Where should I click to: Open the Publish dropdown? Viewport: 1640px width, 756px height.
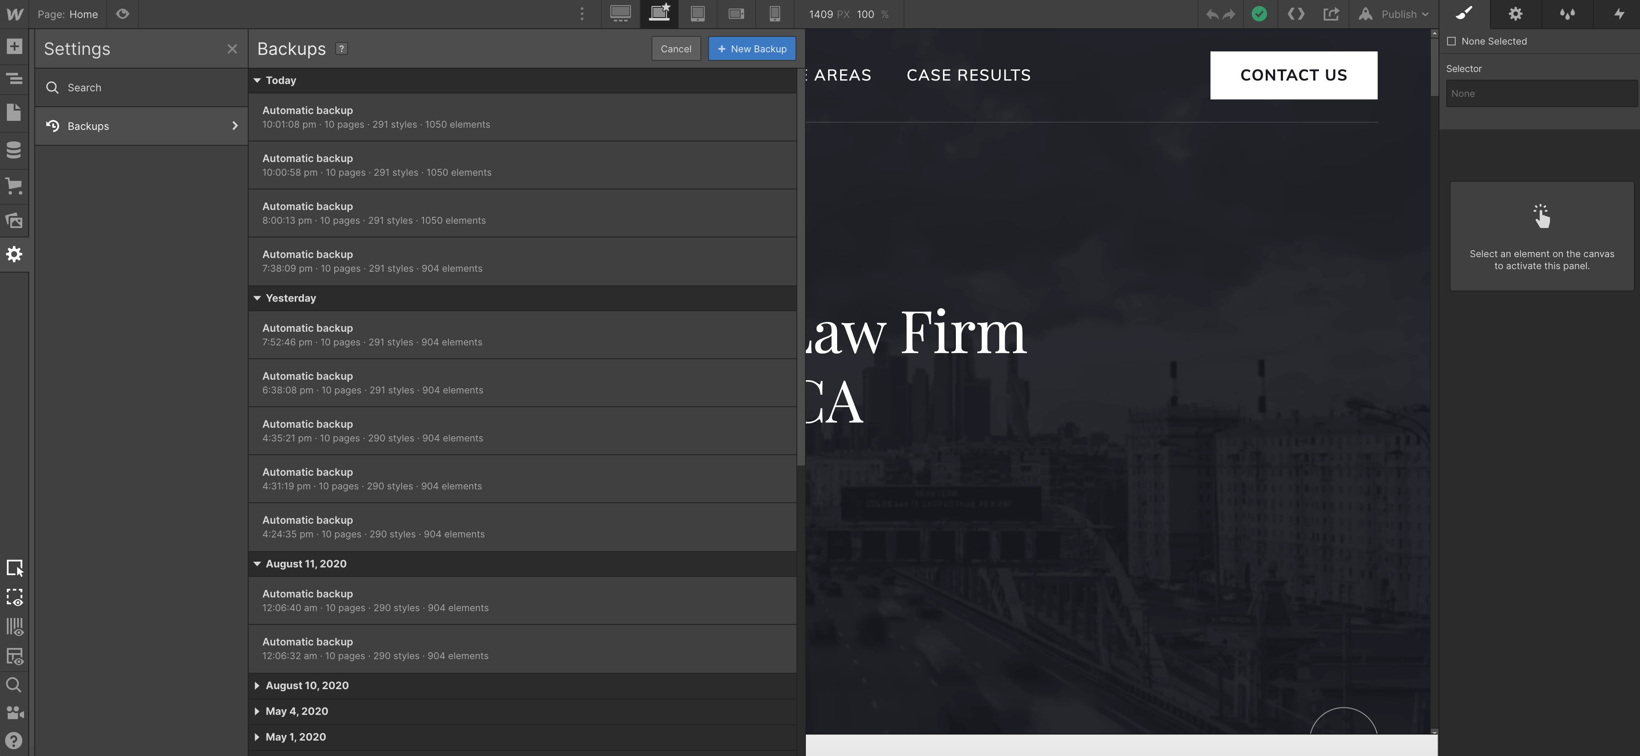pos(1394,14)
